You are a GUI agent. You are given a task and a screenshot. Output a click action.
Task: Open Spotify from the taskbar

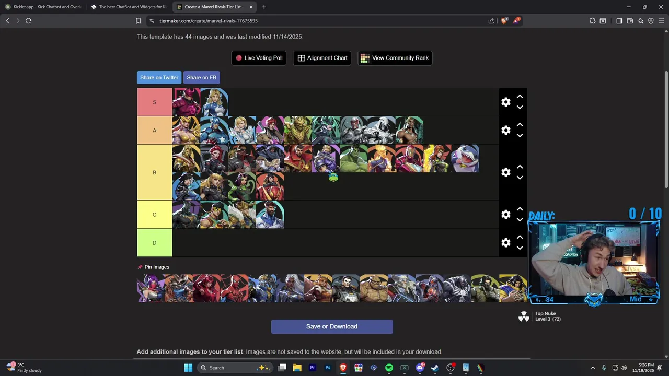389,368
